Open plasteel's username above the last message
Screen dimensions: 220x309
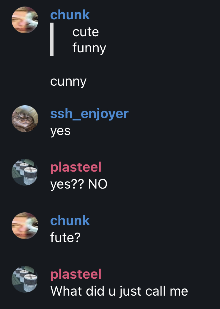click(76, 274)
